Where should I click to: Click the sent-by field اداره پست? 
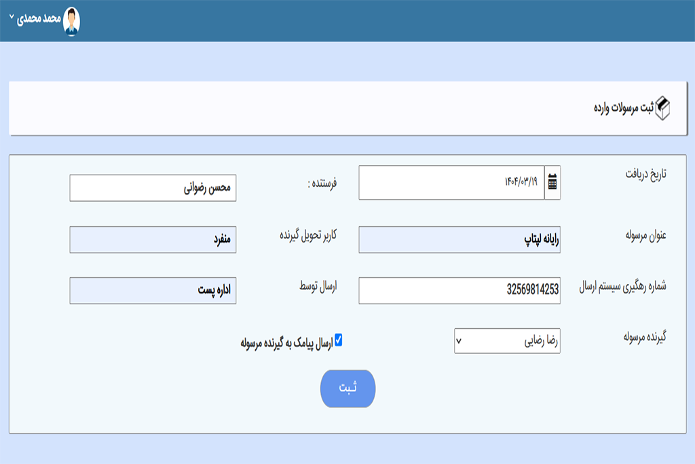tap(153, 290)
